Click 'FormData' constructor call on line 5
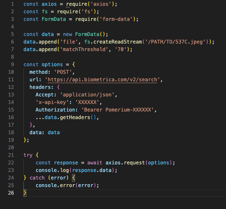 87,34
